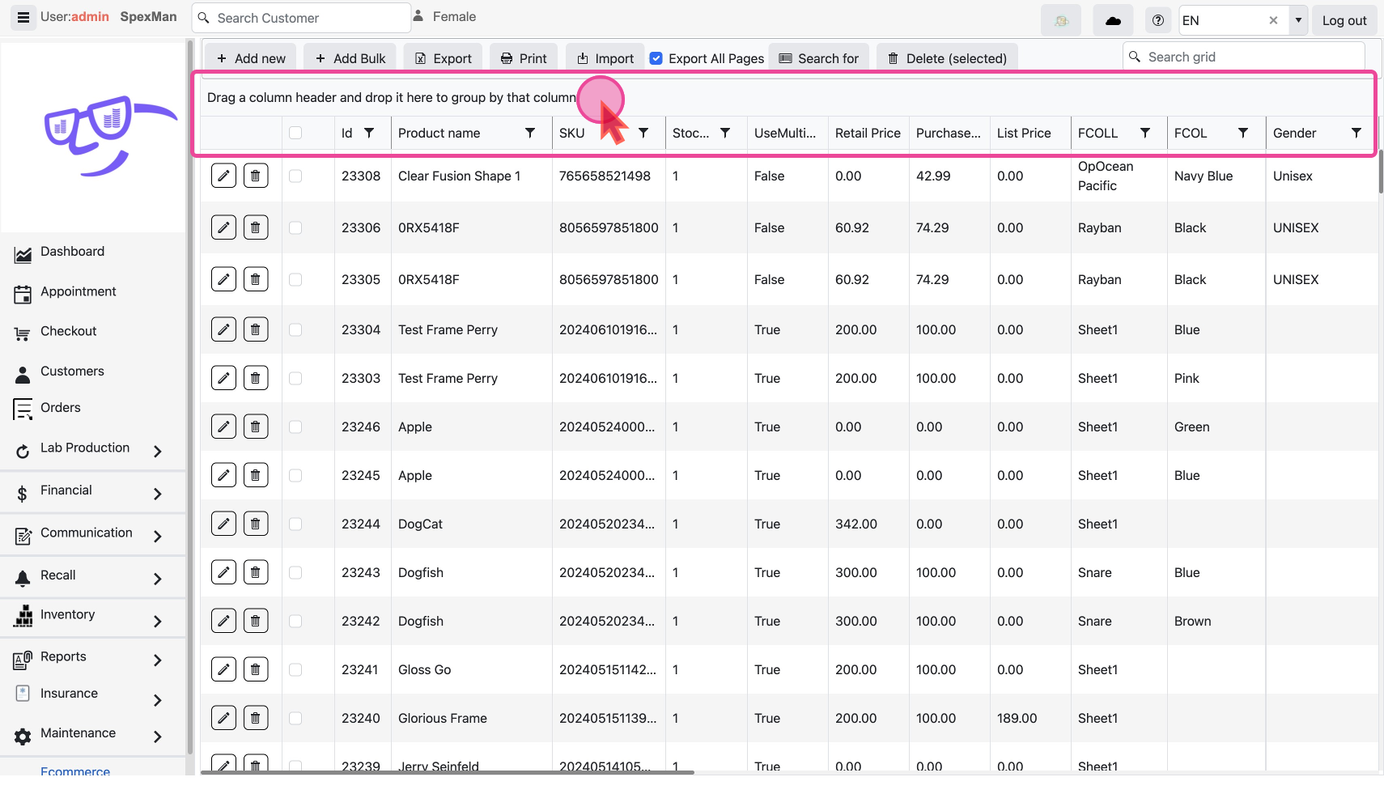The height and width of the screenshot is (794, 1384).
Task: Go to Customers in sidebar
Action: (x=72, y=372)
